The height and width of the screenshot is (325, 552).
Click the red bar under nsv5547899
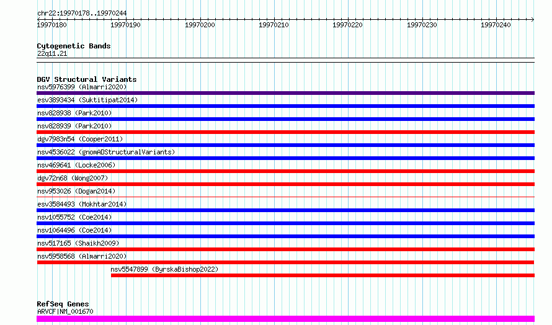pos(323,275)
